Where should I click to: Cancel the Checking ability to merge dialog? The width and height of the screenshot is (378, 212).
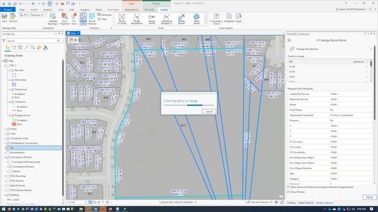[x=208, y=111]
